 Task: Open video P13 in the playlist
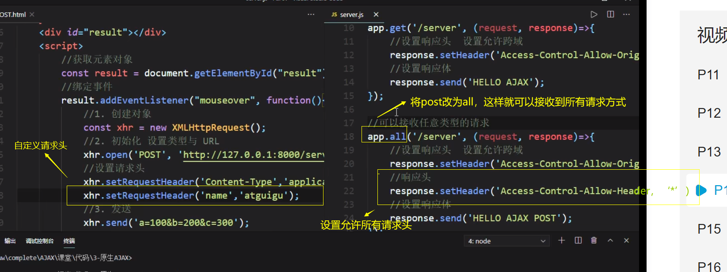709,152
